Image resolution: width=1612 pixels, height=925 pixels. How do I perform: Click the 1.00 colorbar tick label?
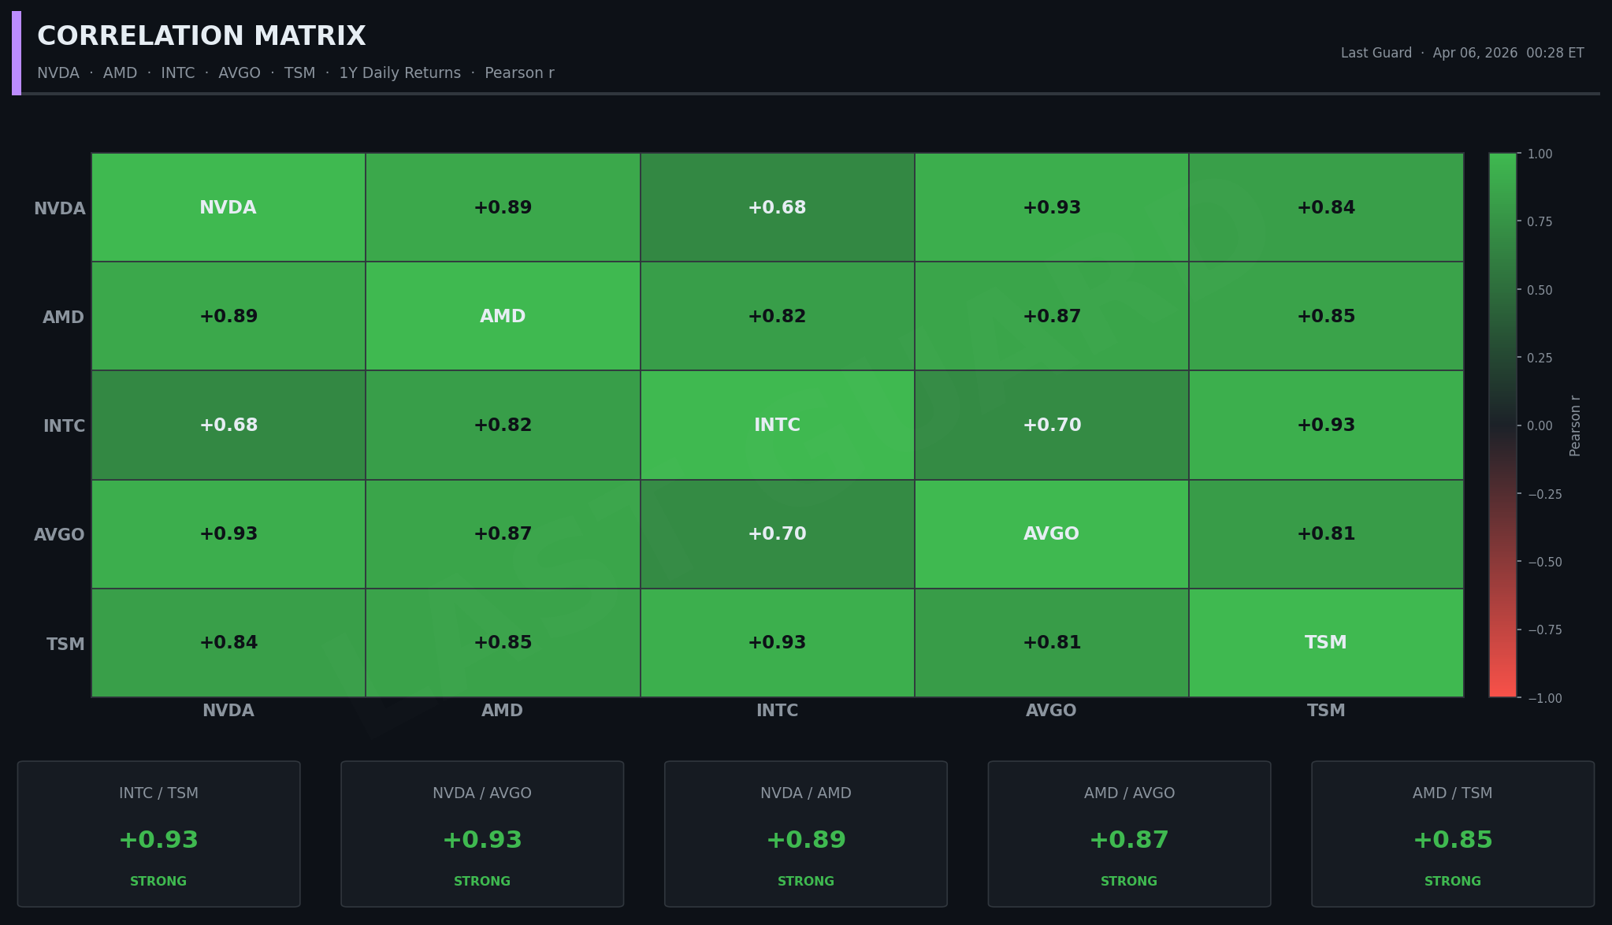[1540, 154]
